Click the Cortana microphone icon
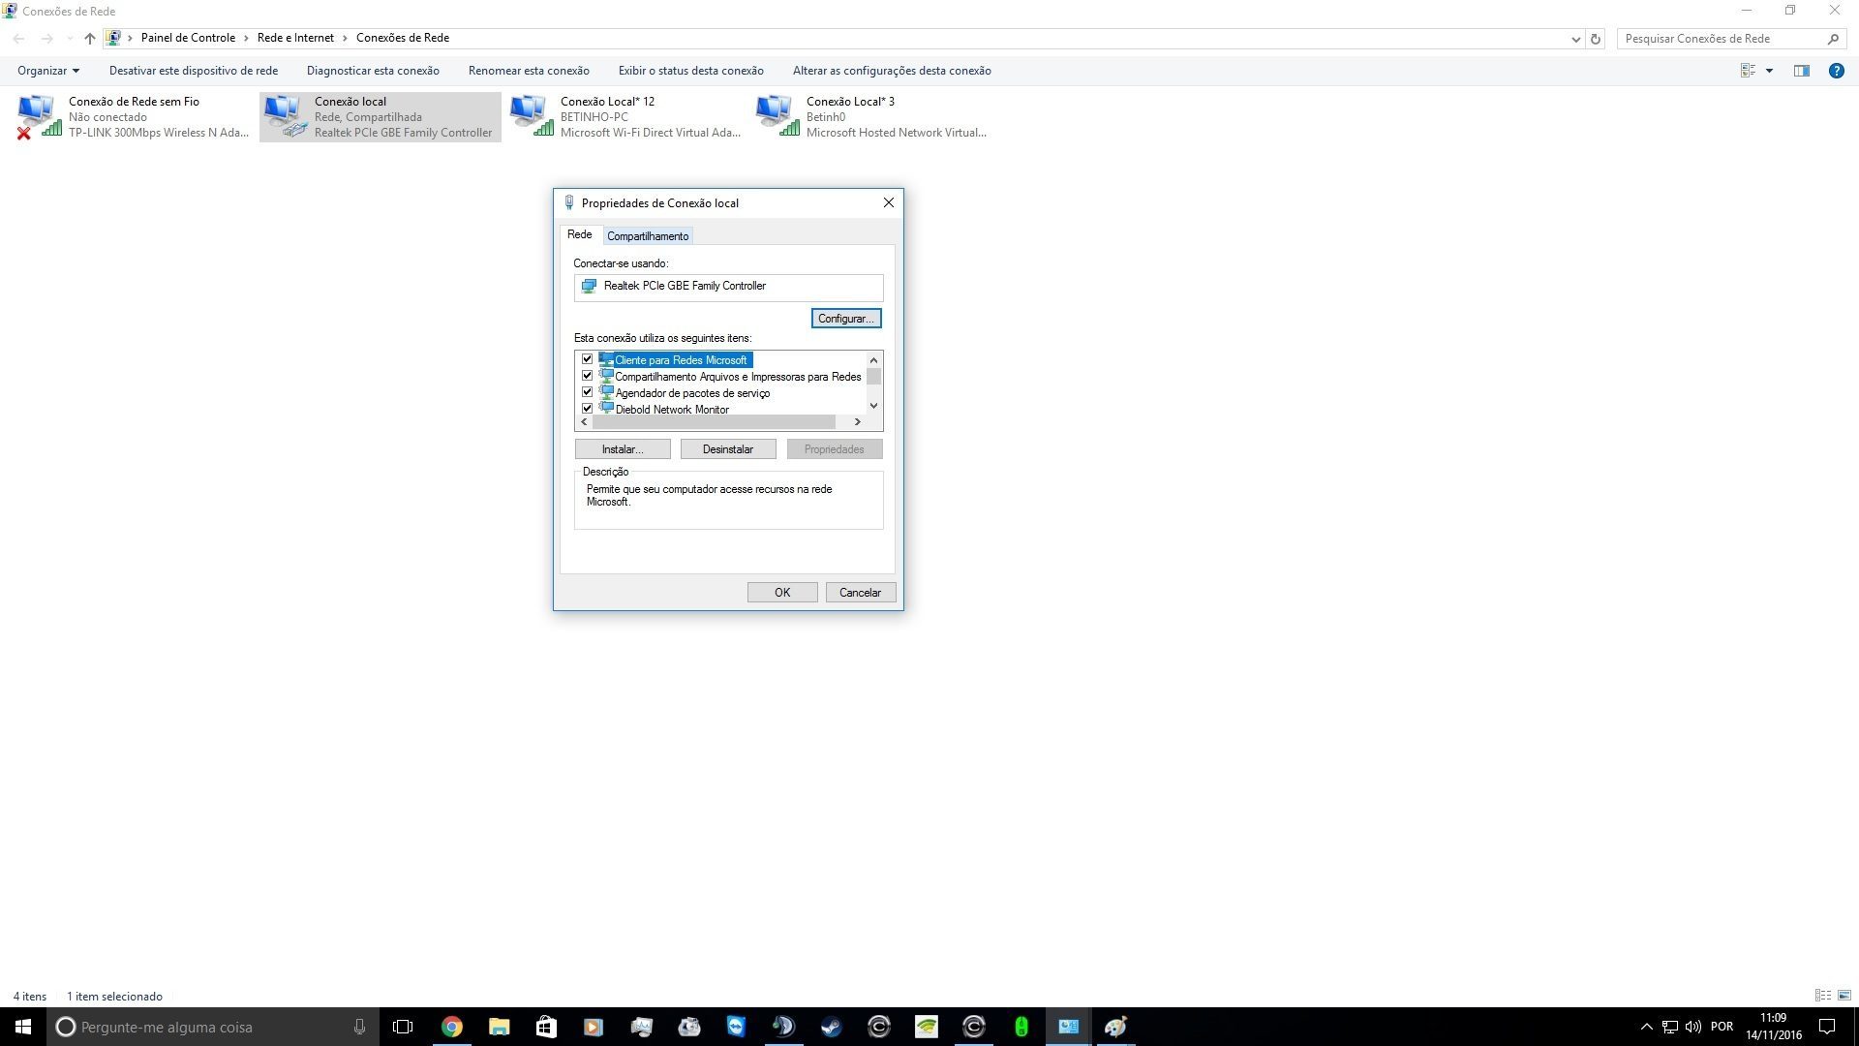Viewport: 1859px width, 1046px height. pyautogui.click(x=359, y=1027)
